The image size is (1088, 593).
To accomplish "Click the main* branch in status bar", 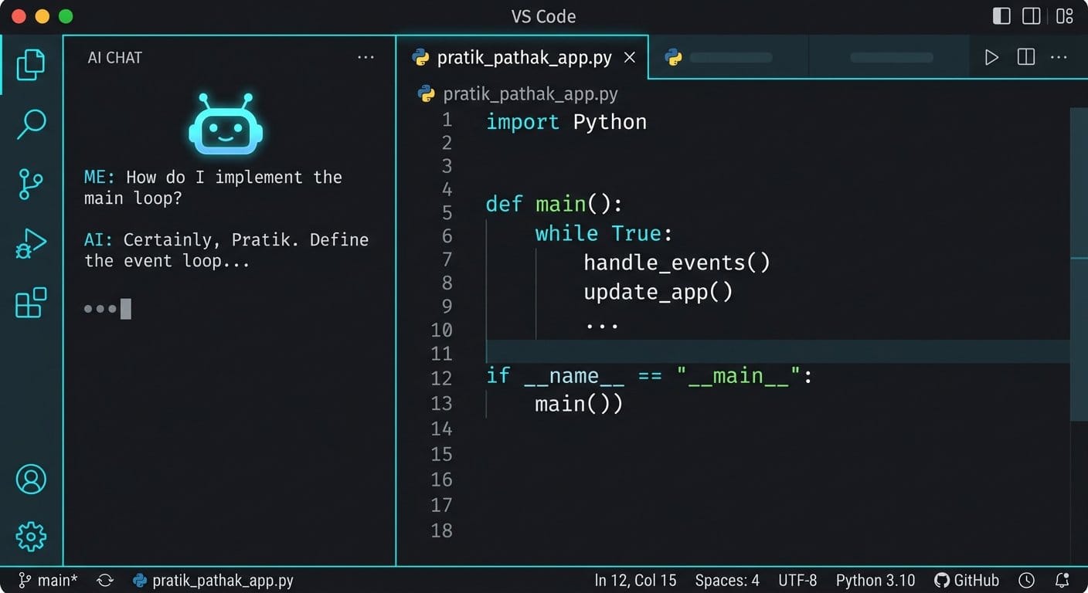I will tap(49, 581).
